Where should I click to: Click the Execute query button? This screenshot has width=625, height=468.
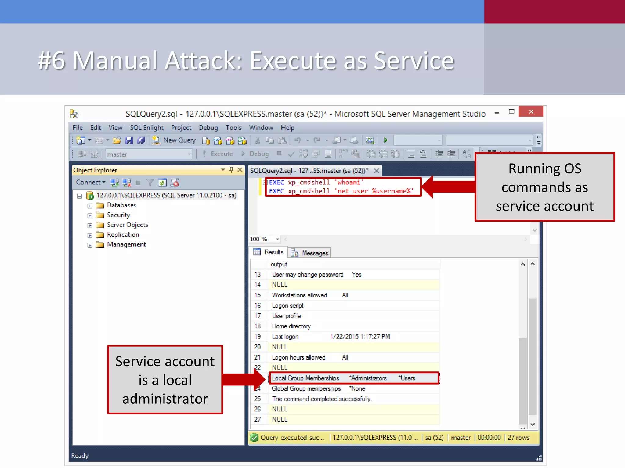point(218,154)
